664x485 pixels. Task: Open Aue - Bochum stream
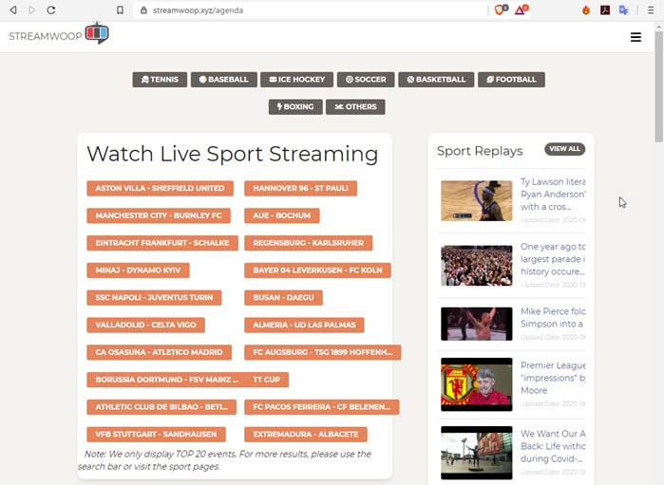point(282,215)
